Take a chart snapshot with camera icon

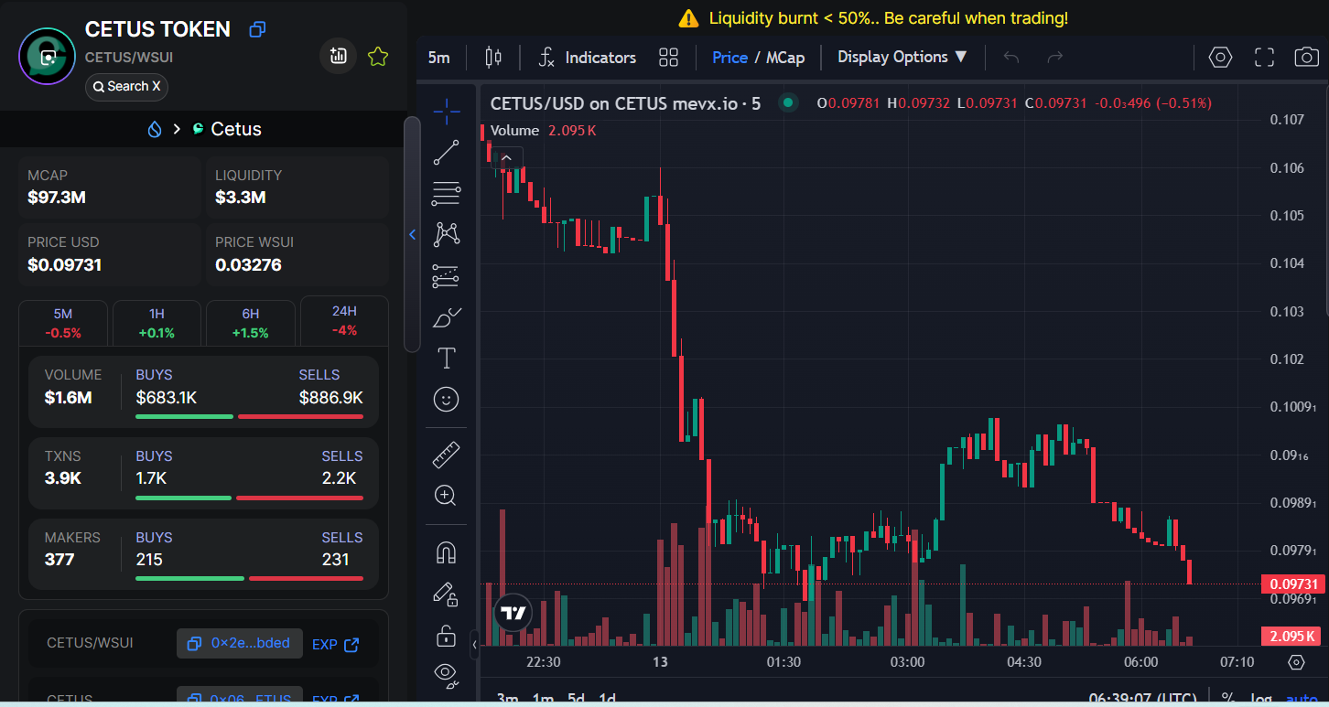1306,58
